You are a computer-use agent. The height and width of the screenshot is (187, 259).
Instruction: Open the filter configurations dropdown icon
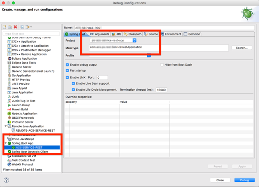point(28,27)
